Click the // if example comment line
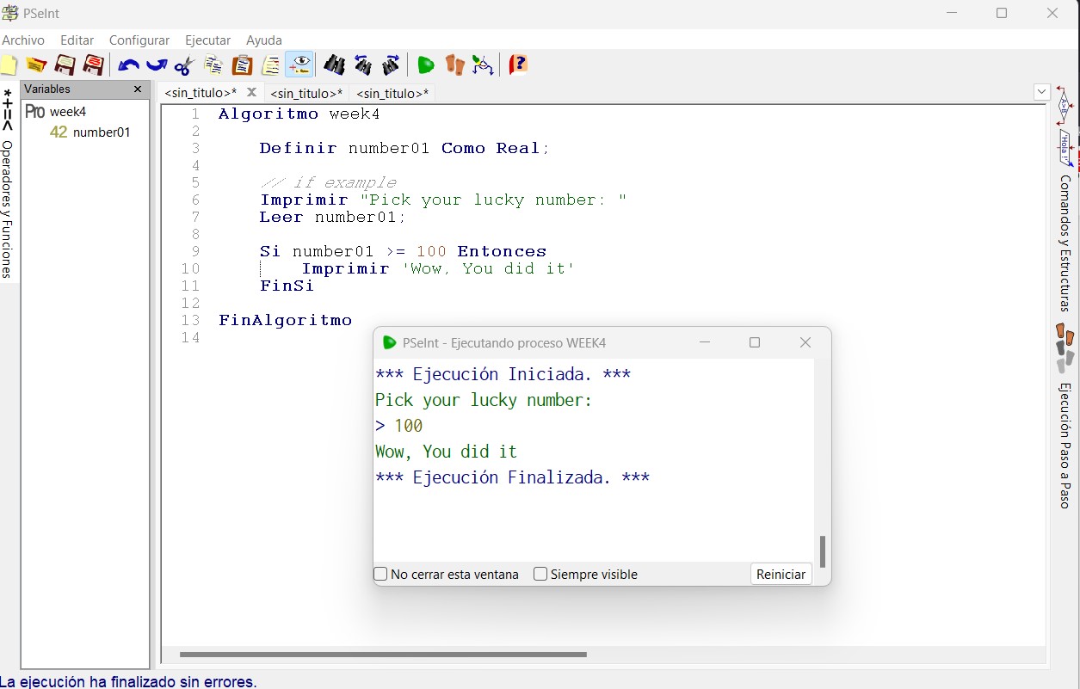 tap(328, 182)
